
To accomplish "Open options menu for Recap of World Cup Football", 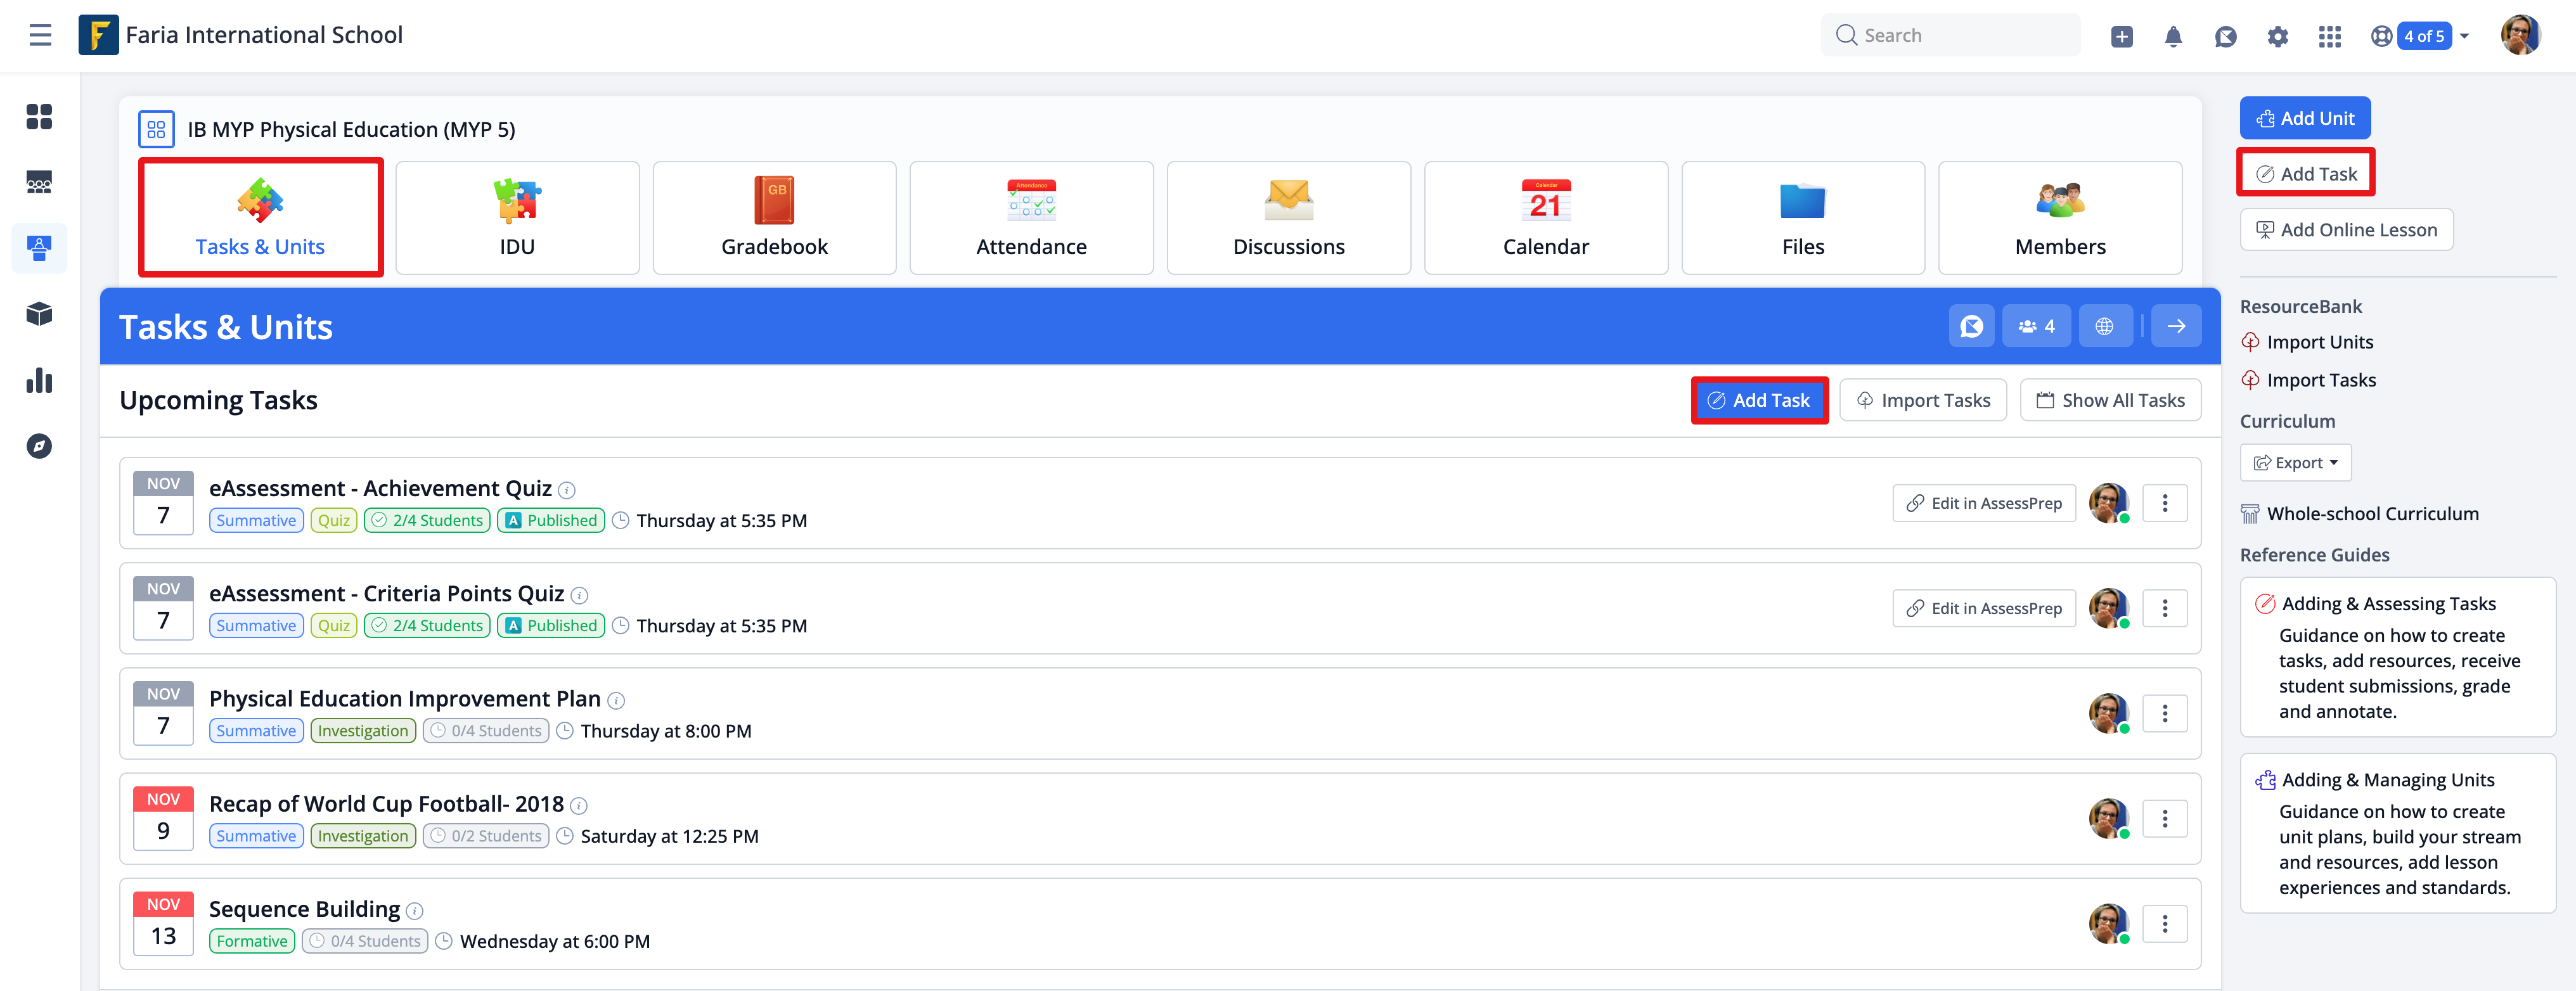I will 2164,819.
